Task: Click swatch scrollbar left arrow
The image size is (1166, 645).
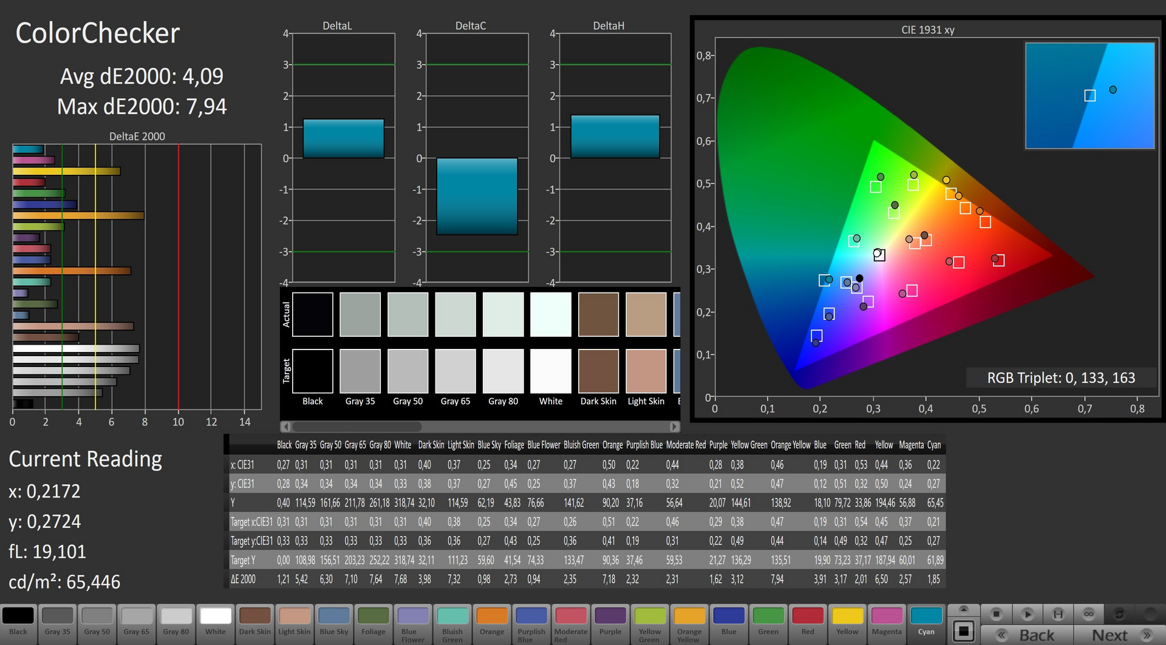Action: pyautogui.click(x=286, y=427)
